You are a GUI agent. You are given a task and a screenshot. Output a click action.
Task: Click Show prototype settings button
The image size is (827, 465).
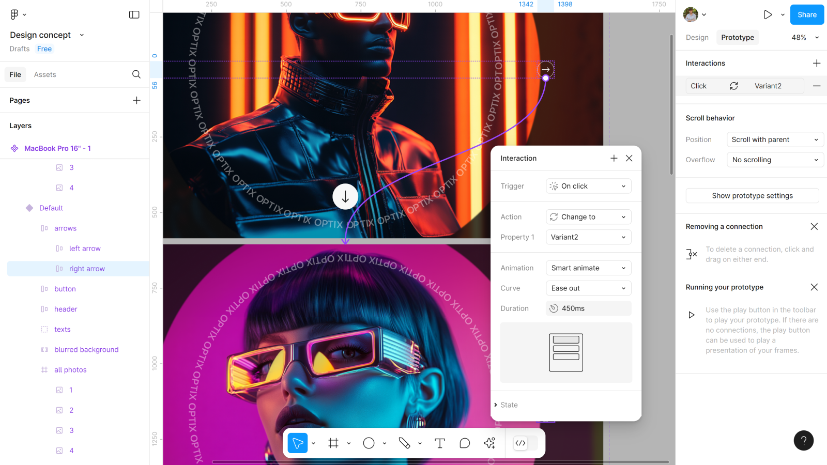click(x=752, y=196)
